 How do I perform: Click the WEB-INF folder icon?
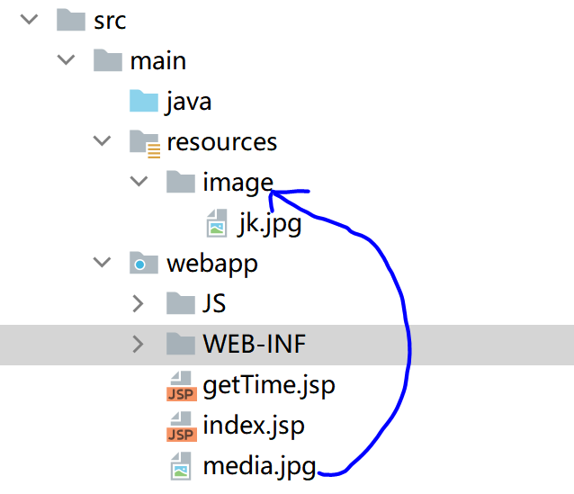pyautogui.click(x=181, y=344)
